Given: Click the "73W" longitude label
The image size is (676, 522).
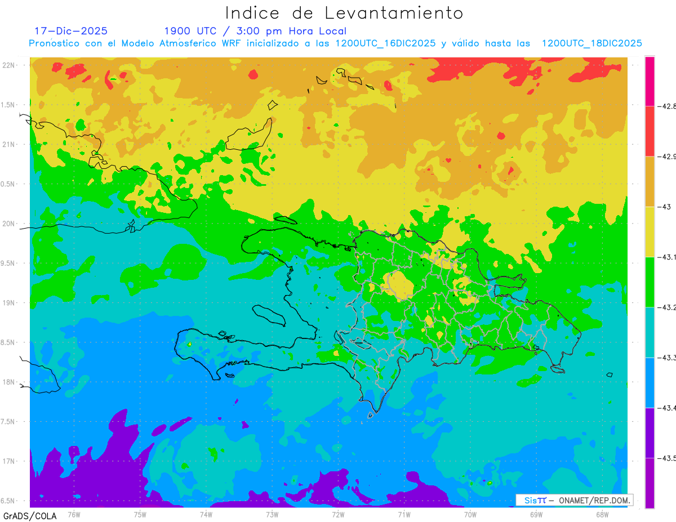Looking at the screenshot, I should tap(272, 514).
